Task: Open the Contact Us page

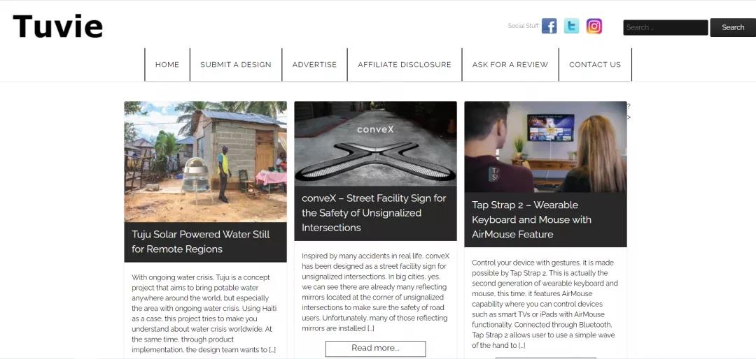Action: click(x=595, y=64)
